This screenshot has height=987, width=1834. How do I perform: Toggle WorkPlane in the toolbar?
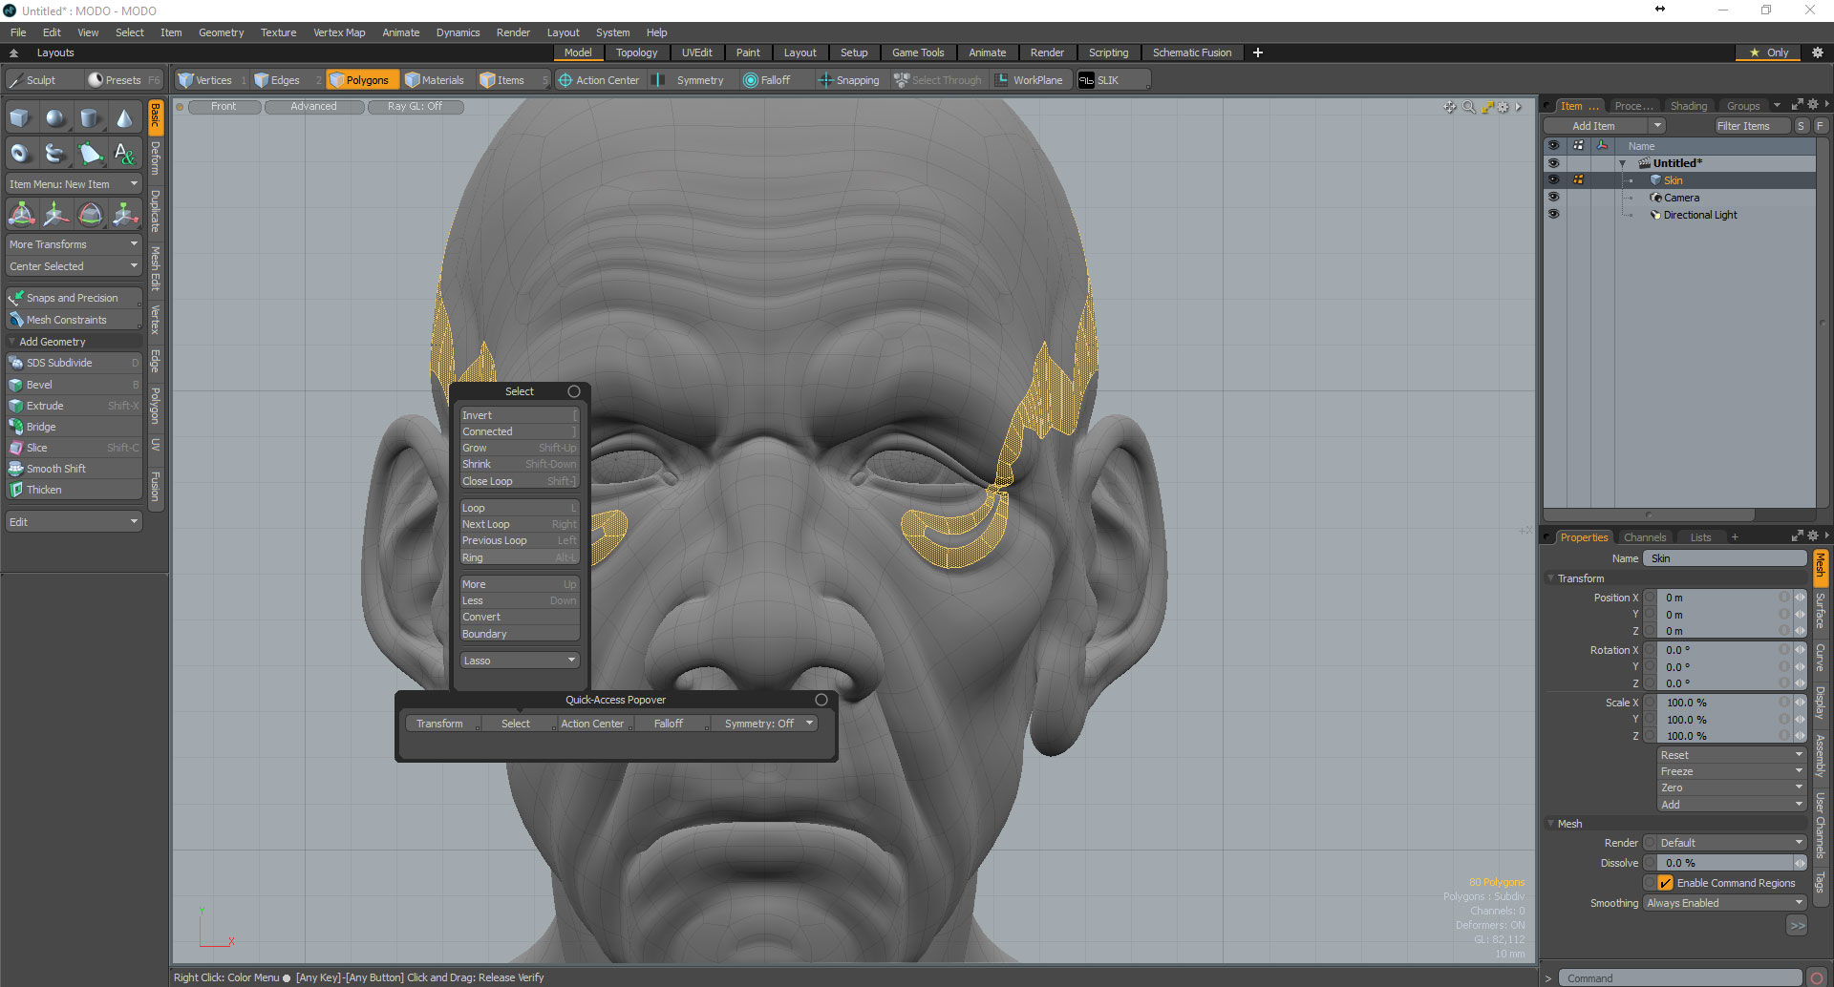pyautogui.click(x=1029, y=80)
